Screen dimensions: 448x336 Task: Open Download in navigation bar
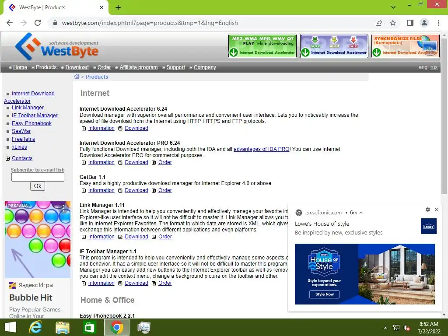pyautogui.click(x=77, y=67)
